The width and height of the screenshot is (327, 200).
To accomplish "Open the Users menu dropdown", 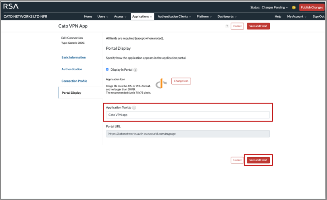I will click(x=102, y=17).
